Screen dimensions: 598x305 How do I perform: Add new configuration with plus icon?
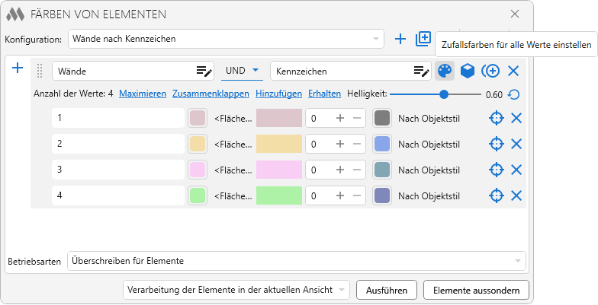point(400,39)
